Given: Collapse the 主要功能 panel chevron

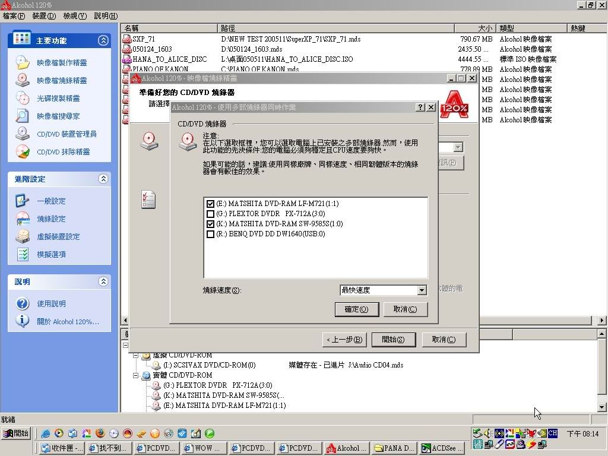Looking at the screenshot, I should 103,40.
